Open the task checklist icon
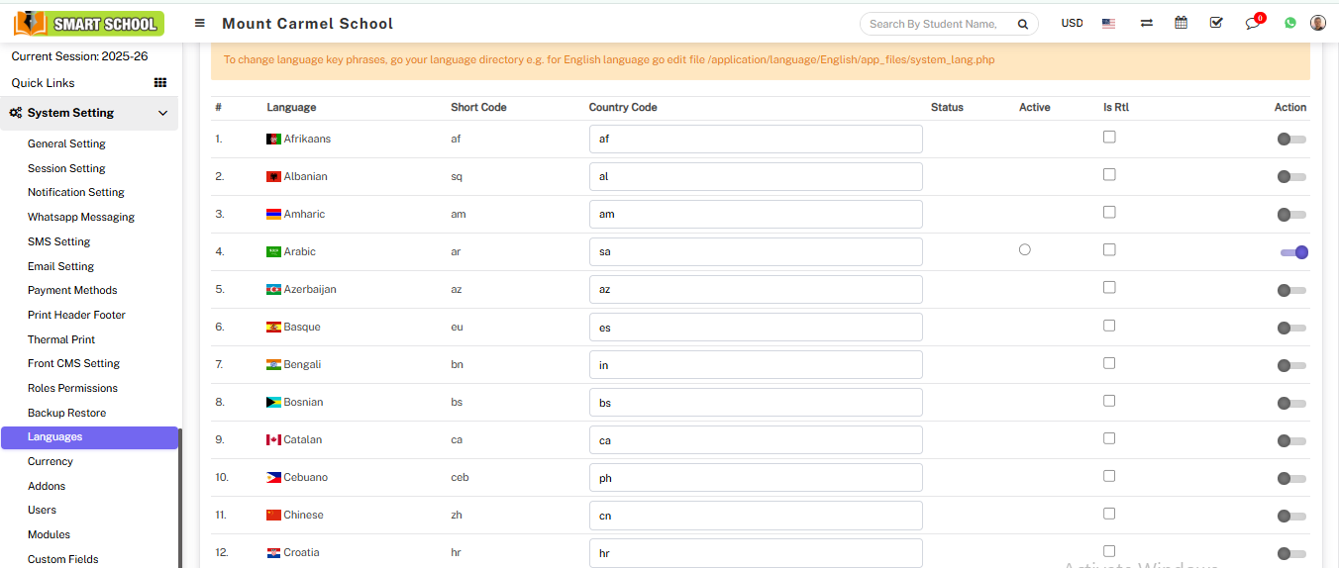 (1216, 23)
